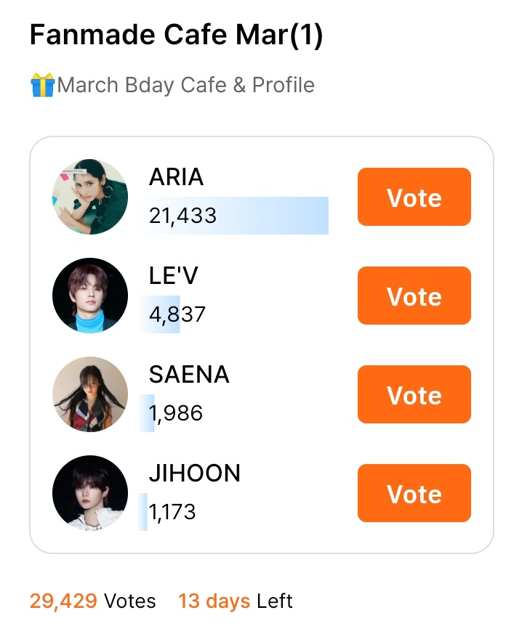The width and height of the screenshot is (514, 634).
Task: Click the gift box icon
Action: tap(42, 84)
